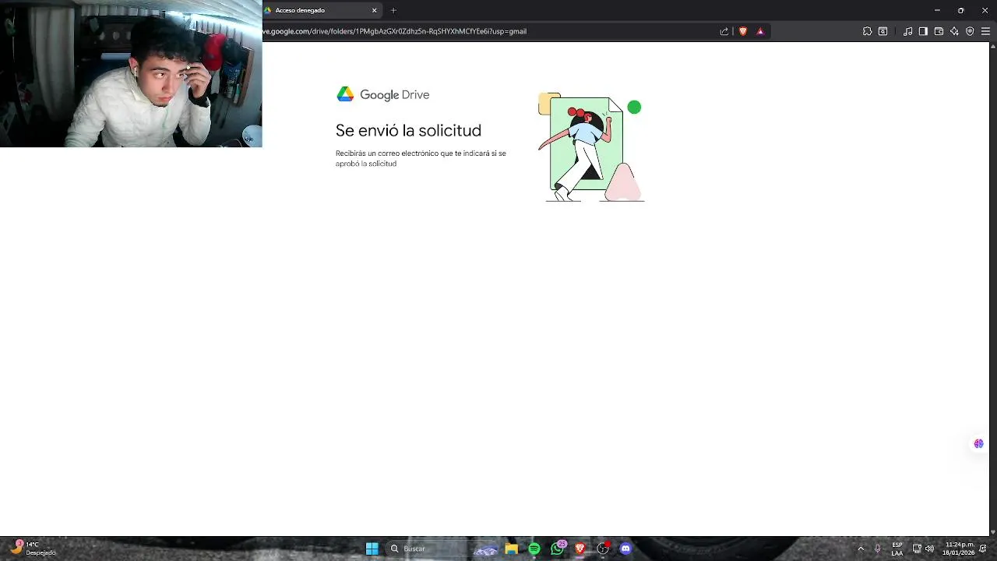Toggle the sidebar panel icon
This screenshot has height=561, width=997.
(x=923, y=31)
